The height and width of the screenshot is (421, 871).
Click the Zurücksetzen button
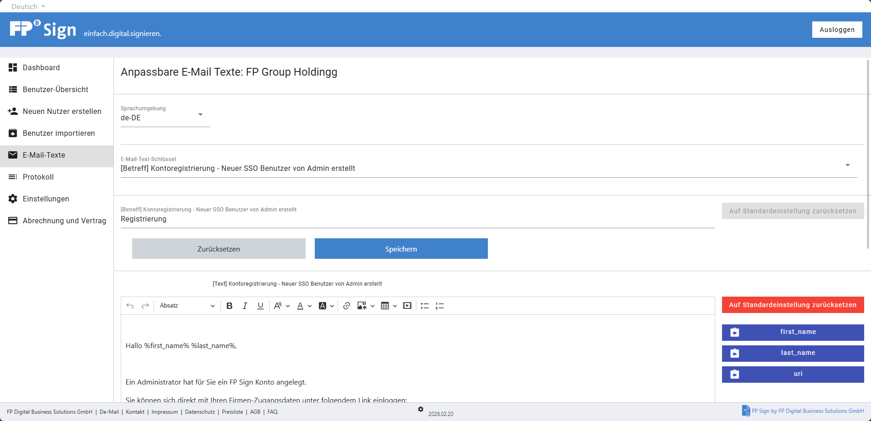click(219, 249)
